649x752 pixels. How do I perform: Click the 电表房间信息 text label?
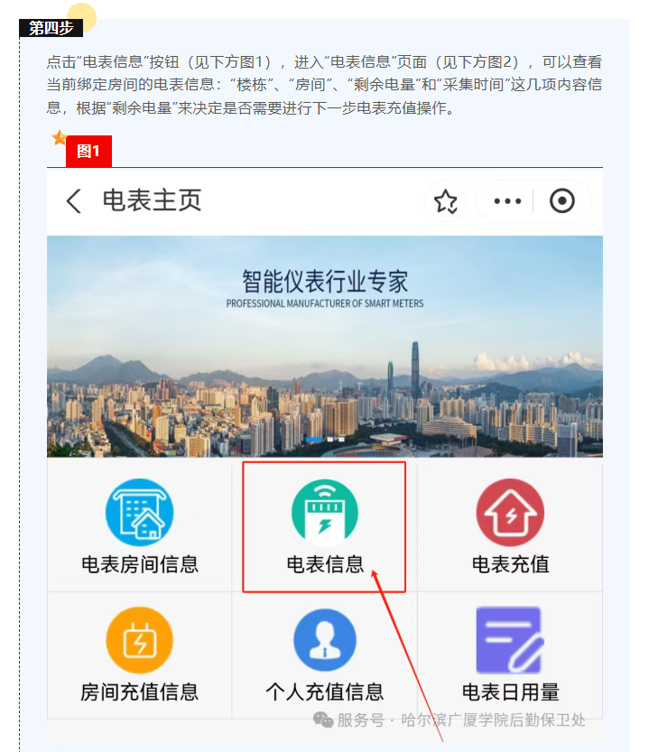[140, 564]
